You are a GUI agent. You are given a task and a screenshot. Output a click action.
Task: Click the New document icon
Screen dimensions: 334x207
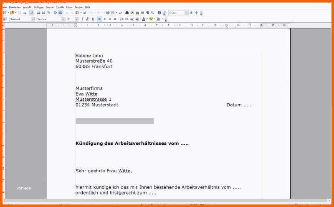5,13
